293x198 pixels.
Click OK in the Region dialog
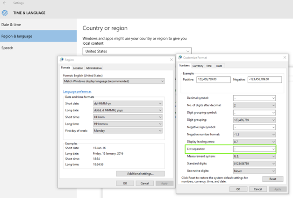pyautogui.click(x=125, y=183)
